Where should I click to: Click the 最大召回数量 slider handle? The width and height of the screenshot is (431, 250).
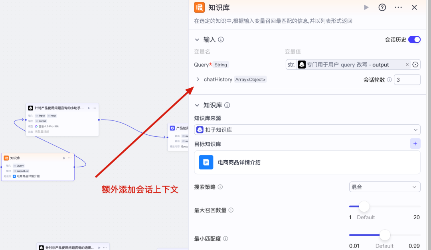pyautogui.click(x=364, y=206)
